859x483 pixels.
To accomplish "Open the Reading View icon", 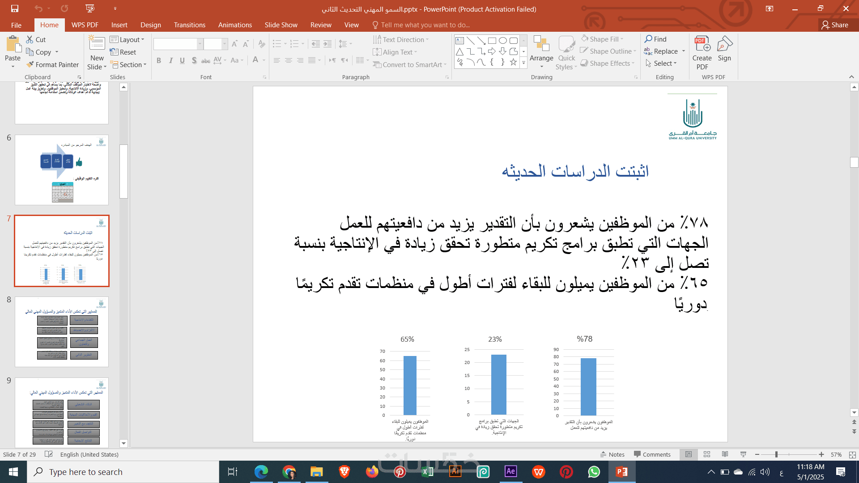I will (725, 454).
